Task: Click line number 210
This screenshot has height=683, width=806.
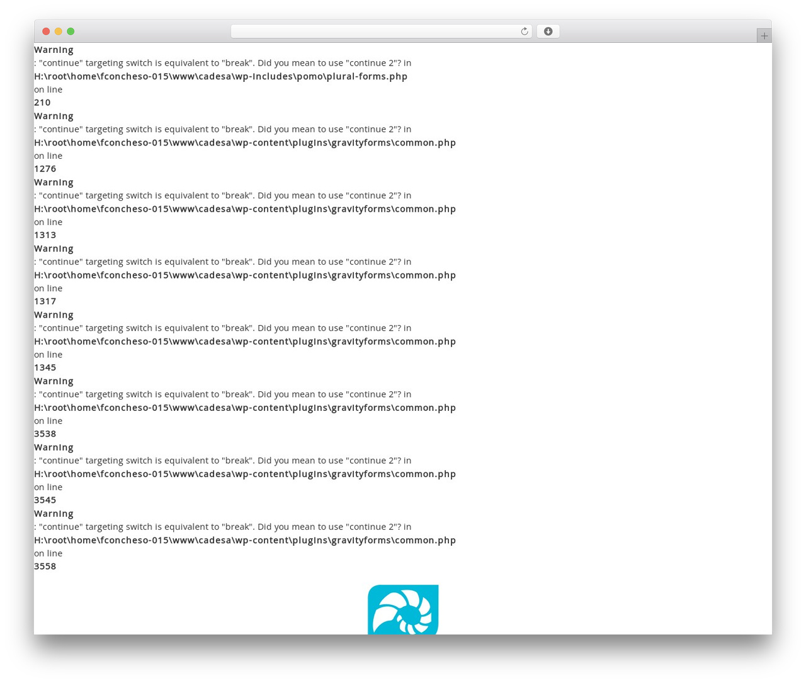Action: tap(42, 103)
